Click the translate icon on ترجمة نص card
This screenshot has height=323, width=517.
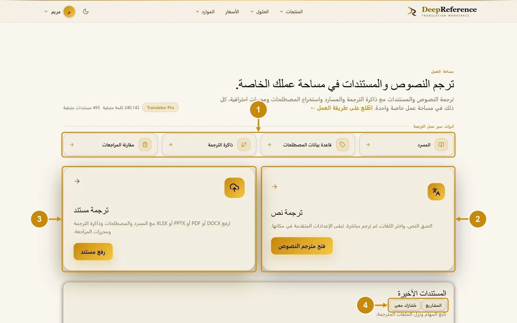pyautogui.click(x=436, y=192)
